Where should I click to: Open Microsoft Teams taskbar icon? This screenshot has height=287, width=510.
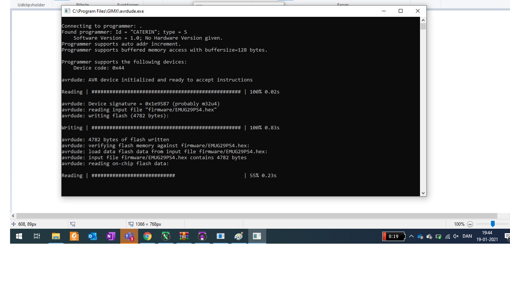point(129,236)
